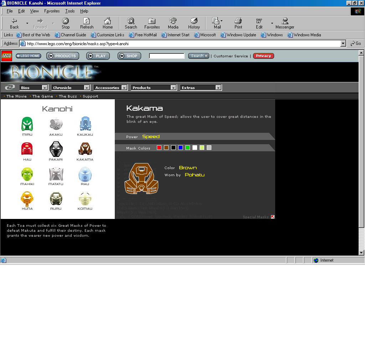Click the LEGO logo icon
Viewport: 365px width, 356px height.
[7, 56]
